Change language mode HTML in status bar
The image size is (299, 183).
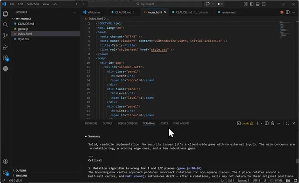[278, 180]
